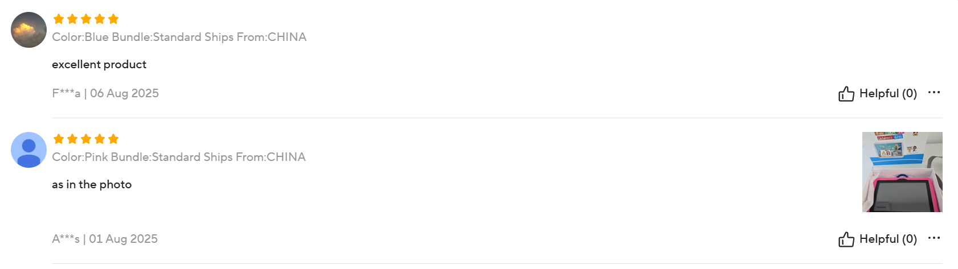The image size is (958, 269).
Task: Open the pink tablet review photo thumbnail
Action: click(902, 172)
